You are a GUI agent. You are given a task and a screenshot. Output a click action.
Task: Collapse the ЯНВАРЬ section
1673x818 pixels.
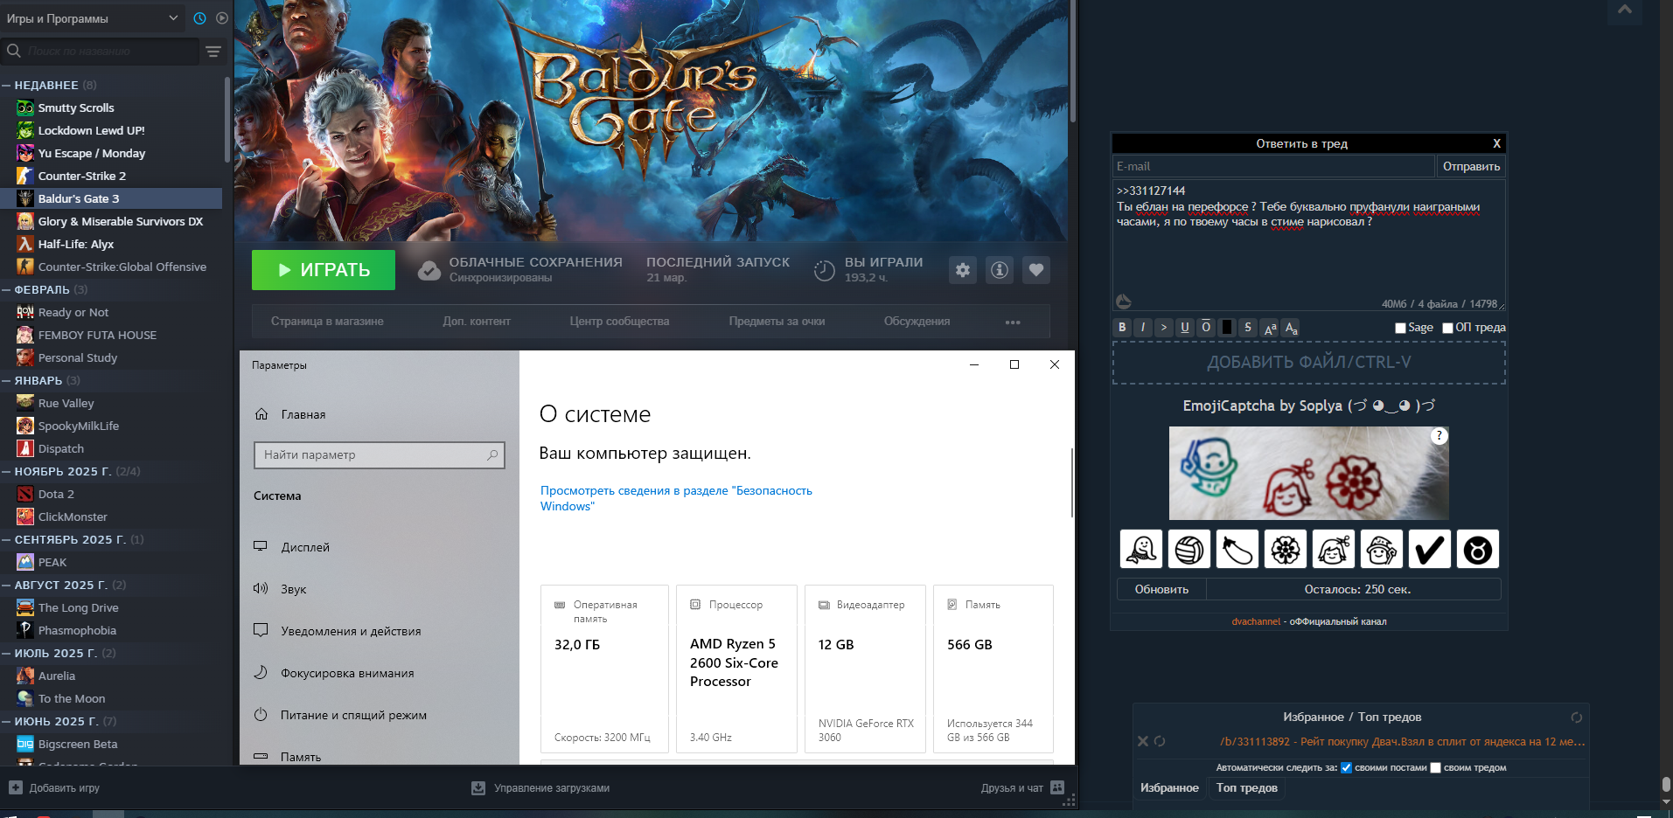(x=6, y=380)
